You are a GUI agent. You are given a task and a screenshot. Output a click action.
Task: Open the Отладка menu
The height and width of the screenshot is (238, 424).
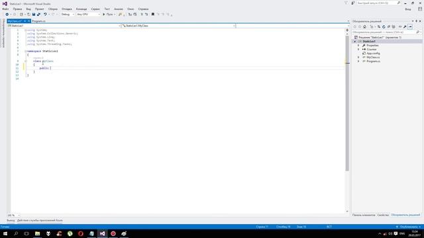66,9
